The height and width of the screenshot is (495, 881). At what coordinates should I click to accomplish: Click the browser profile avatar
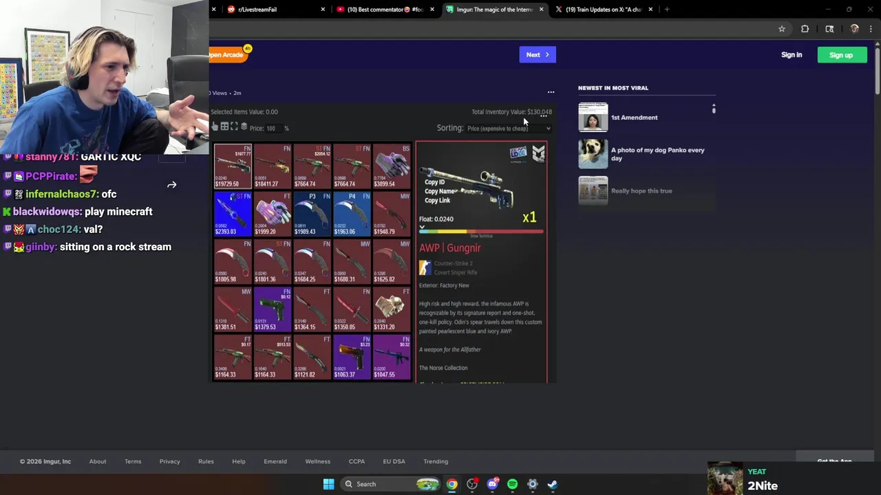pyautogui.click(x=854, y=29)
